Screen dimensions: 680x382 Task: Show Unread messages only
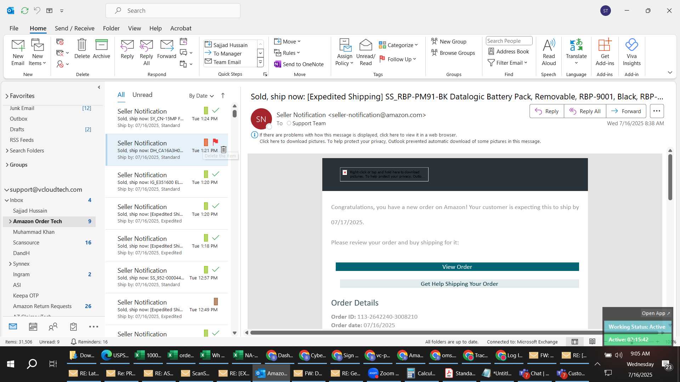pyautogui.click(x=142, y=95)
